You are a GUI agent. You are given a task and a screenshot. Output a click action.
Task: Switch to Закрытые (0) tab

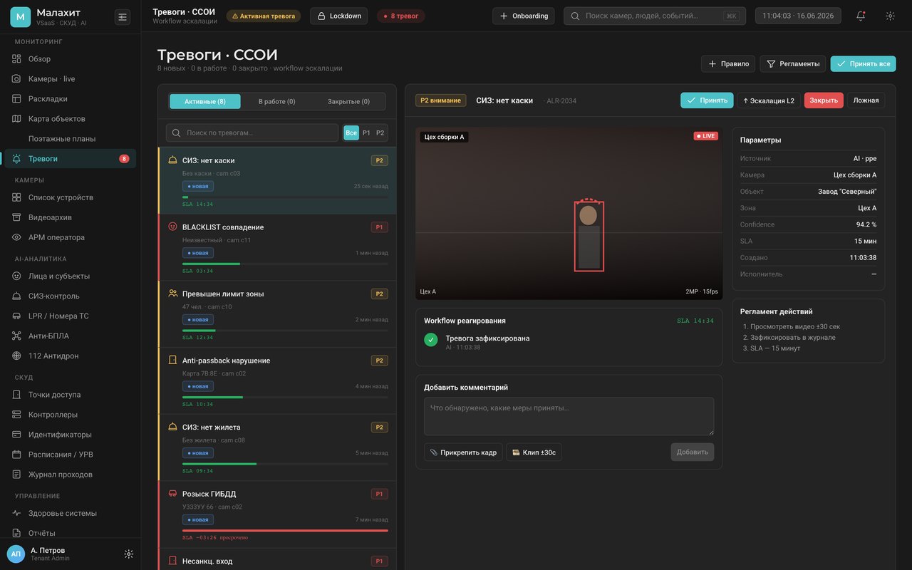(348, 101)
